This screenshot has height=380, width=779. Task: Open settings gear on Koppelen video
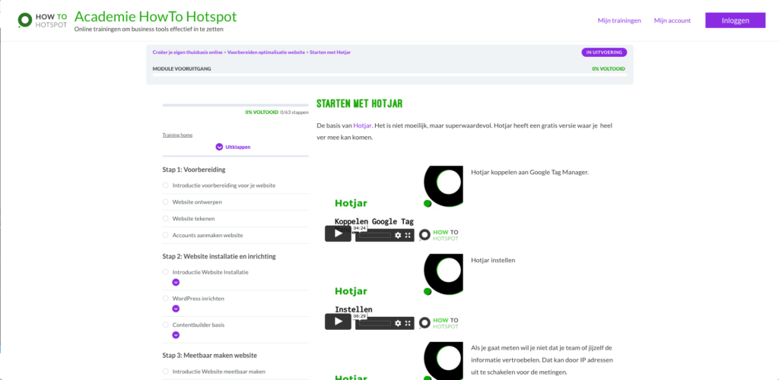(397, 236)
